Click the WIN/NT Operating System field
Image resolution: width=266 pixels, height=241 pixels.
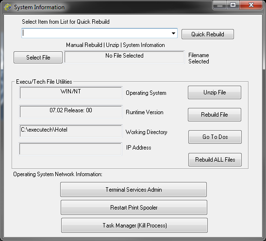[71, 93]
